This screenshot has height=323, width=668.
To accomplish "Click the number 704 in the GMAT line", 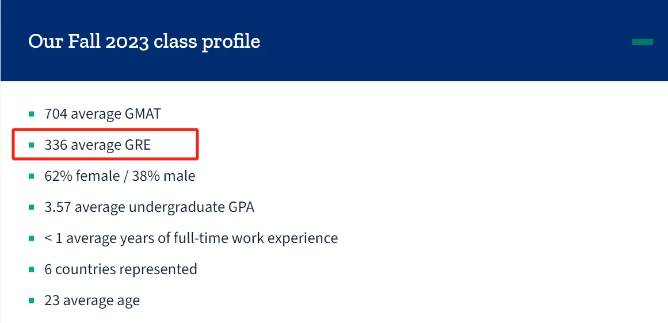I will pos(56,114).
